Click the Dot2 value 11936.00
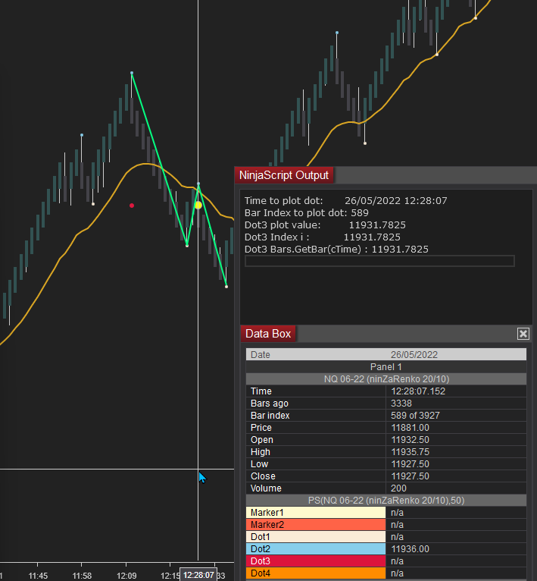 coord(410,548)
